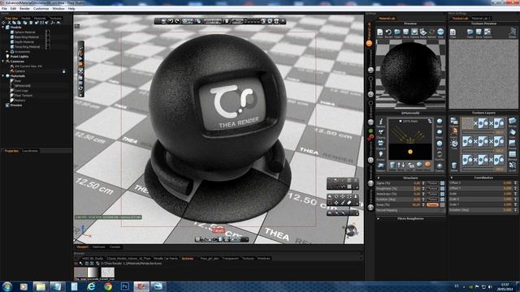The image size is (520, 292).
Task: Click Room icon in material Preview toolbar
Action: 422,32
